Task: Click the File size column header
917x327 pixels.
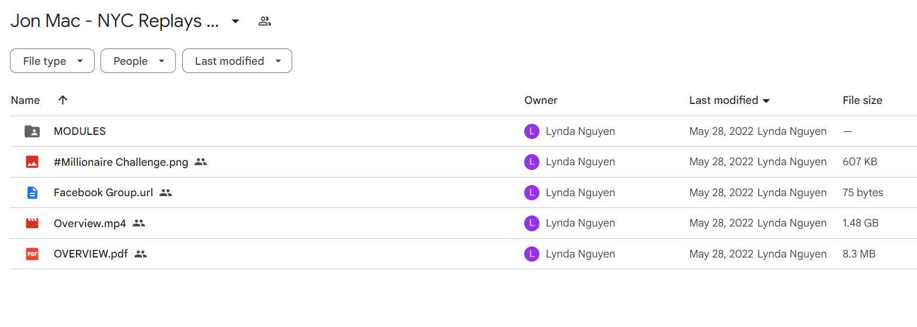Action: click(862, 100)
